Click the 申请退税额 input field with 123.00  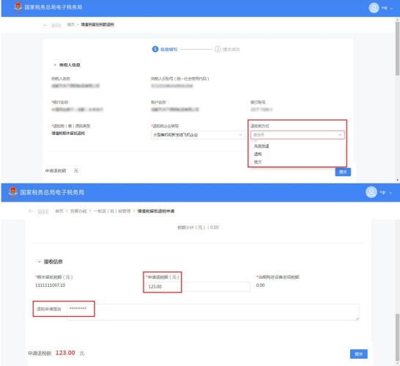click(198, 287)
